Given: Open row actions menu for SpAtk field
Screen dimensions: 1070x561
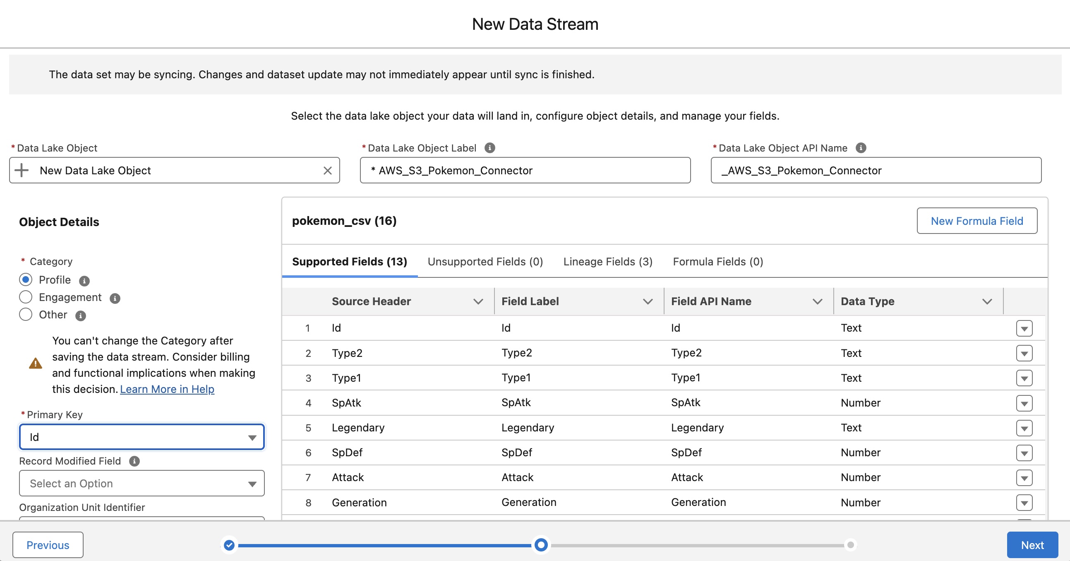Looking at the screenshot, I should [1024, 403].
